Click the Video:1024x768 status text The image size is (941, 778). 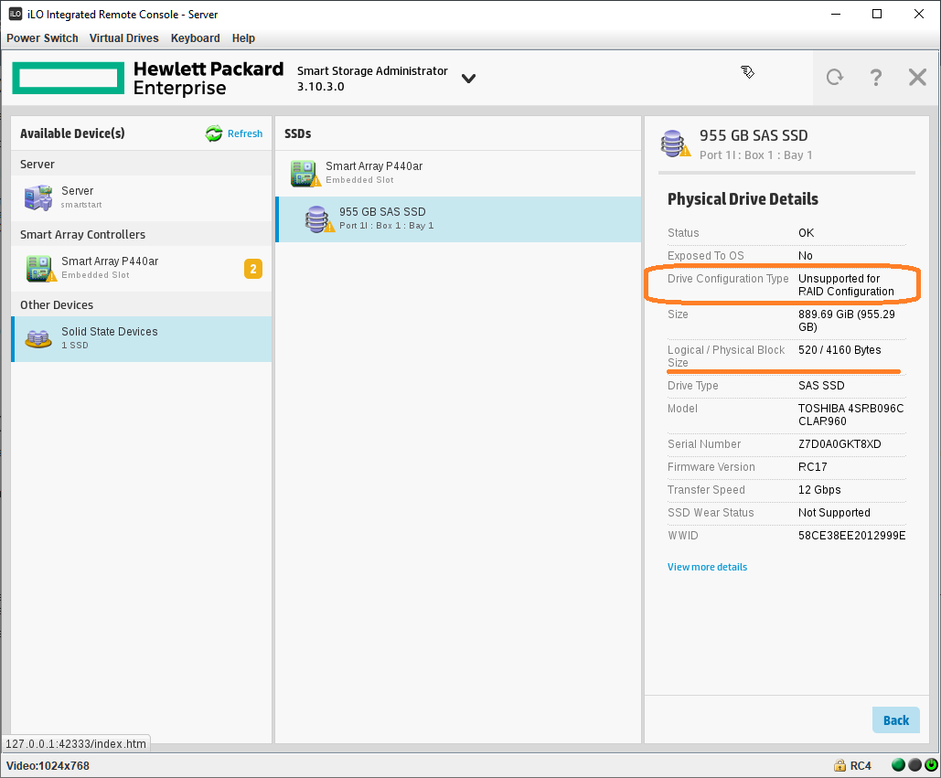(48, 765)
